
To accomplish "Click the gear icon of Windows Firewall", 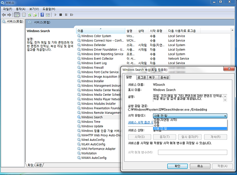I will [x=79, y=67].
